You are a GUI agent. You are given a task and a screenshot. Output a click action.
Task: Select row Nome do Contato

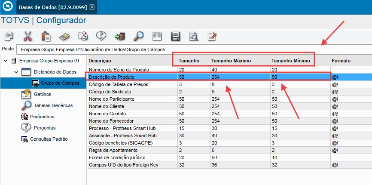click(x=230, y=114)
